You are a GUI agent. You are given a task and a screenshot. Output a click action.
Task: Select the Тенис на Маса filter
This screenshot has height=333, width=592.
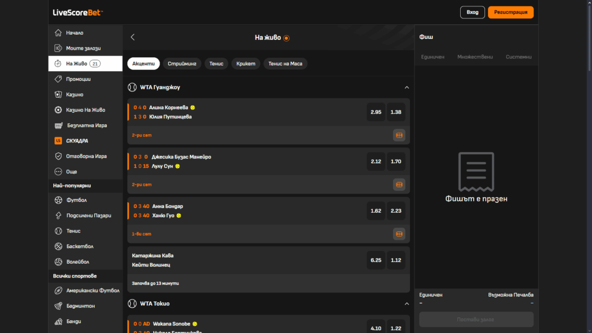click(x=285, y=64)
